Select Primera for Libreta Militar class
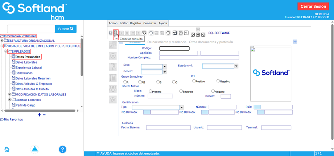This screenshot has height=156, width=334. coord(150,91)
